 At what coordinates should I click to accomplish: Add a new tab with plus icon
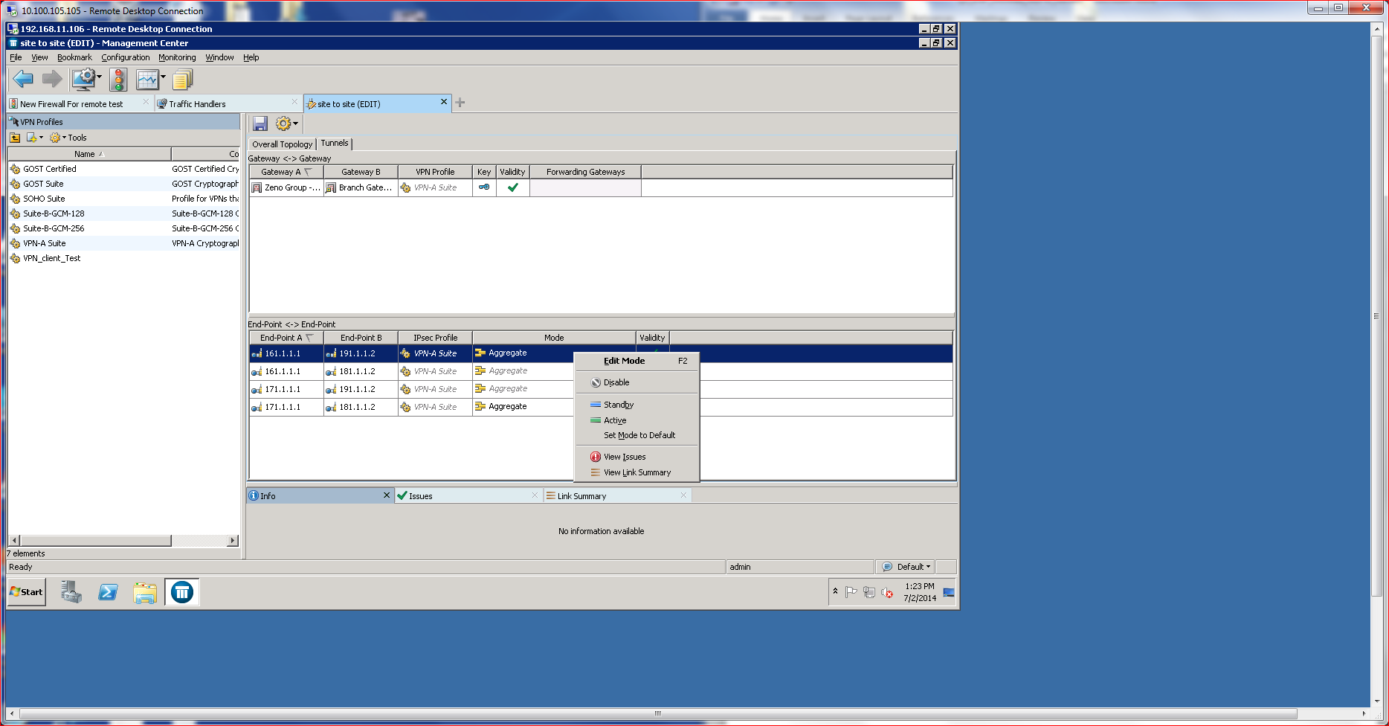pos(460,103)
